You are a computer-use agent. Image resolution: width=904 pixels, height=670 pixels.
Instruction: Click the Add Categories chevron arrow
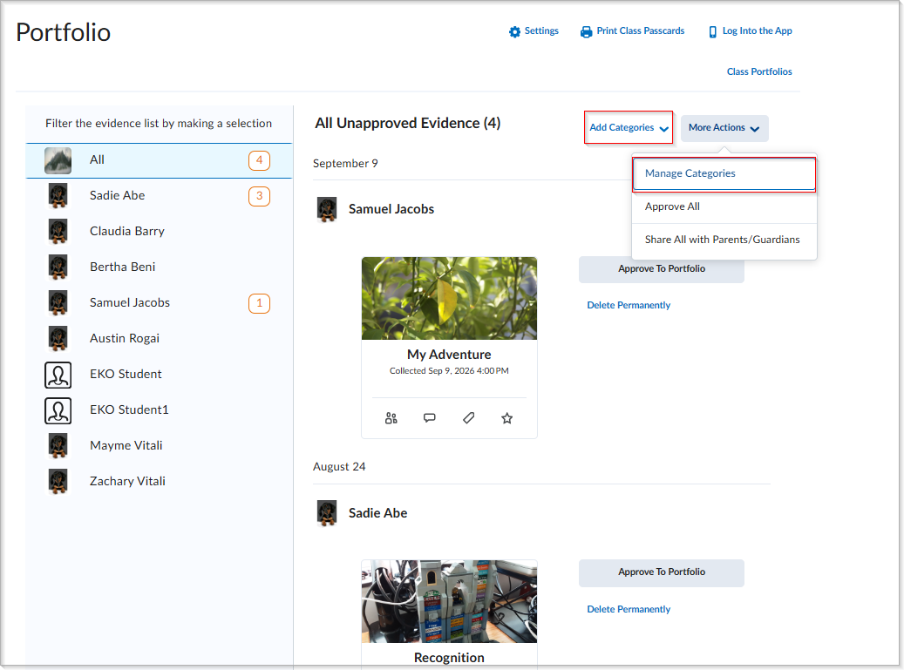click(x=663, y=129)
